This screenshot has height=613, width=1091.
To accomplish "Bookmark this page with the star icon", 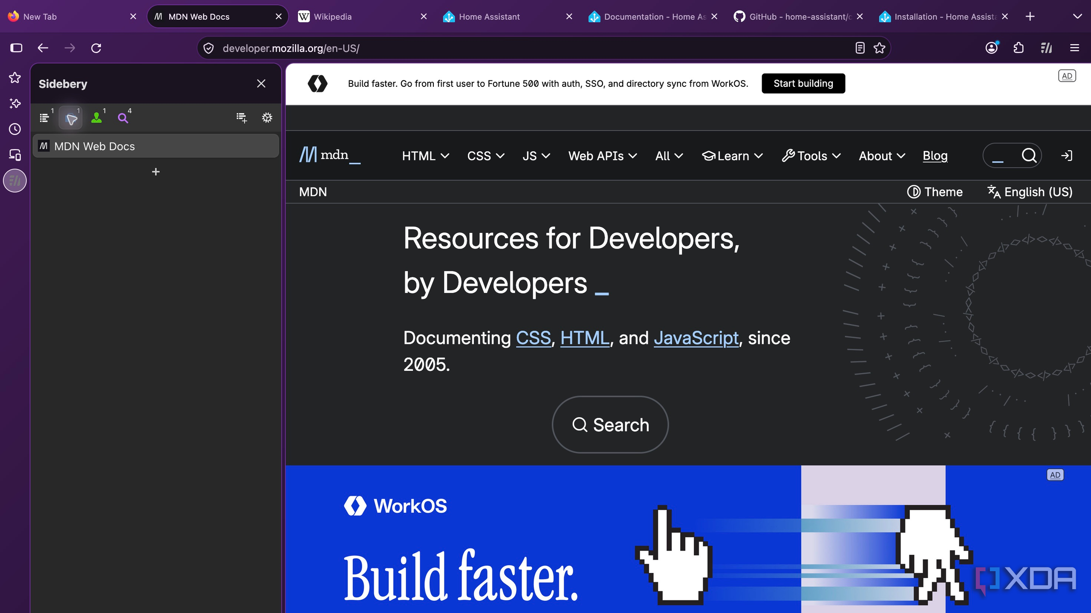I will pos(879,48).
